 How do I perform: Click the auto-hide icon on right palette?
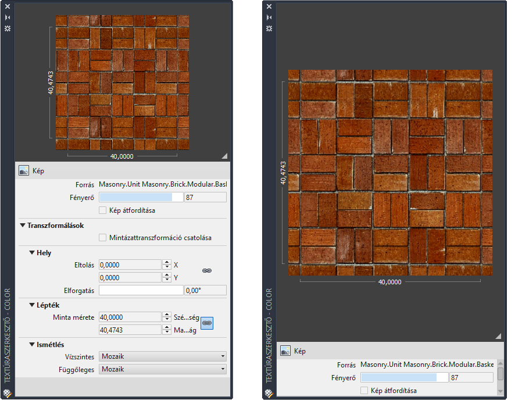269,17
